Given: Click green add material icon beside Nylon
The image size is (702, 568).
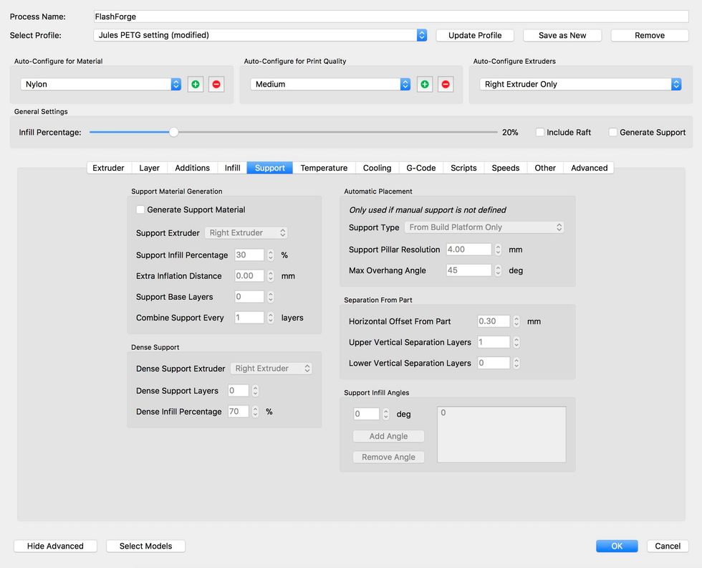Looking at the screenshot, I should coord(195,84).
